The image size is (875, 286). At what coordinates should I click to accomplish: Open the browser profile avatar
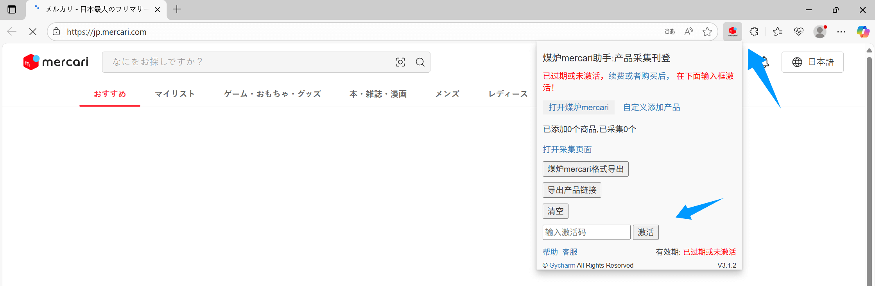pyautogui.click(x=820, y=32)
